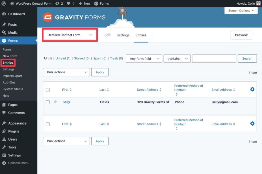
Task: Click the Dashboard gauge icon in sidebar
Action: tap(4, 14)
